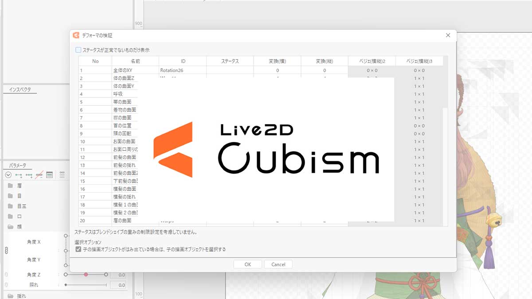Viewport: 532px width, 299px height.
Task: Toggle the link icon joining 角度 X and 角度 Y
Action: pos(6,251)
